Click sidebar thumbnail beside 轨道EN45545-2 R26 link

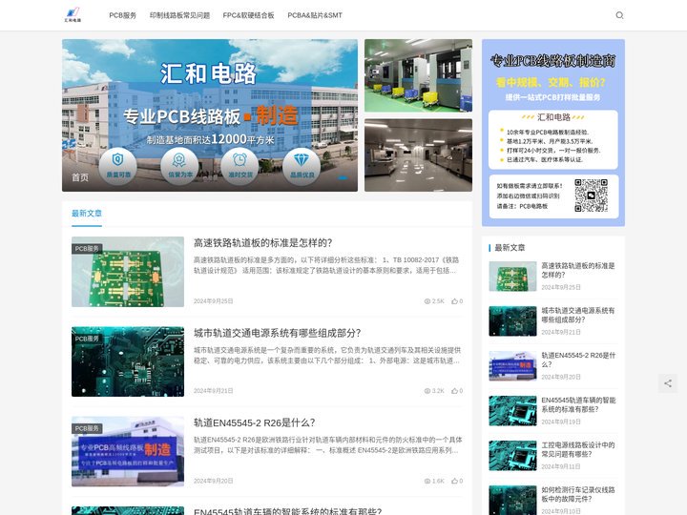click(512, 365)
